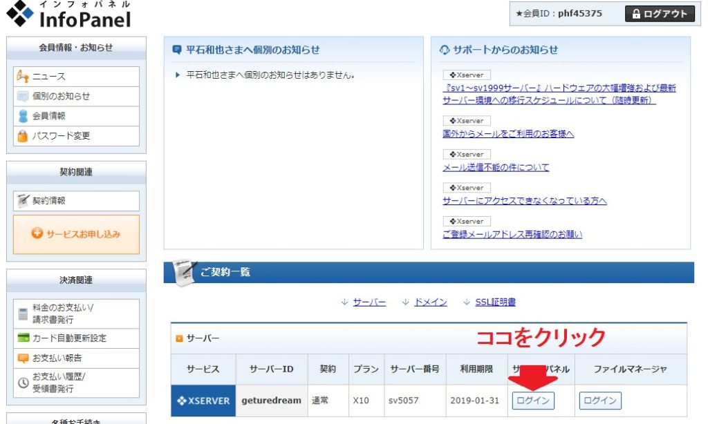Screen dimensions: 708x424
Task: Log in to the server panel
Action: click(533, 401)
